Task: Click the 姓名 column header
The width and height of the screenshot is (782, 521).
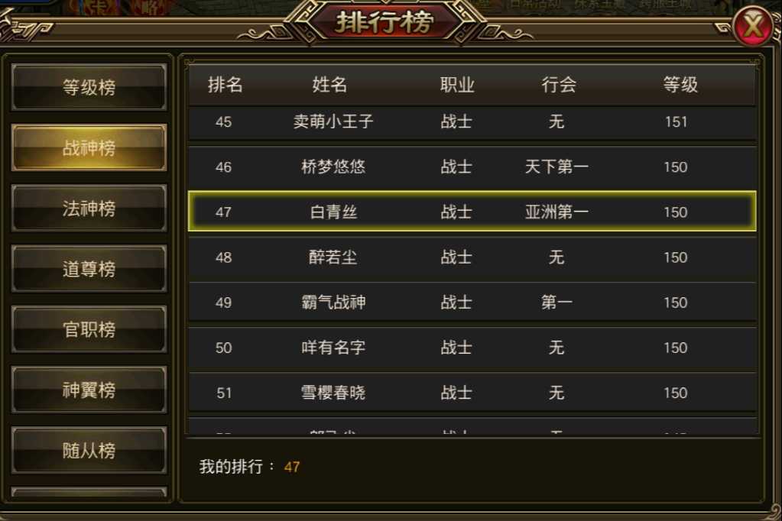Action: pos(329,85)
